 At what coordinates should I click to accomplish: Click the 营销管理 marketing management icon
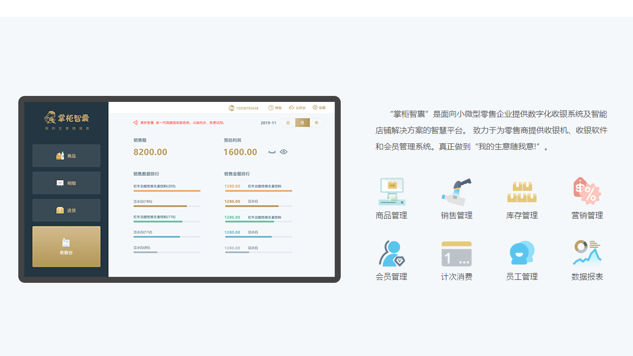tap(587, 191)
